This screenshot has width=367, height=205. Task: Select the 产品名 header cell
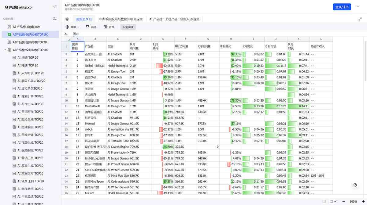tap(95, 46)
